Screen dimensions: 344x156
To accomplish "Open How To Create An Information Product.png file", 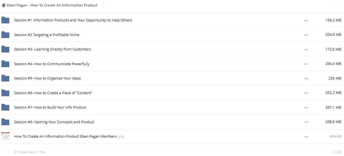I will 69,137.
